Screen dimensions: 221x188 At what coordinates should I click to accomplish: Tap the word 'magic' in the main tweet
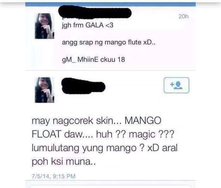coord(142,135)
